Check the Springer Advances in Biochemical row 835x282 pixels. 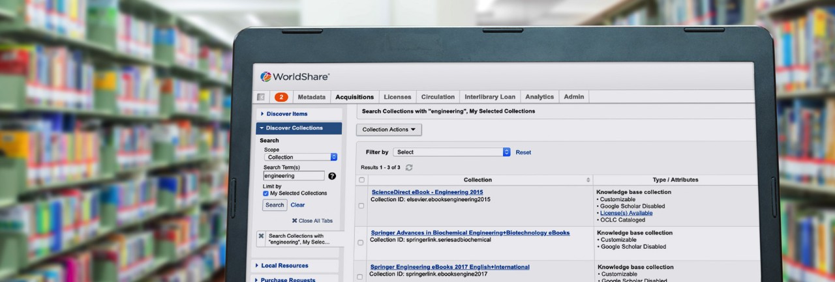coord(361,242)
